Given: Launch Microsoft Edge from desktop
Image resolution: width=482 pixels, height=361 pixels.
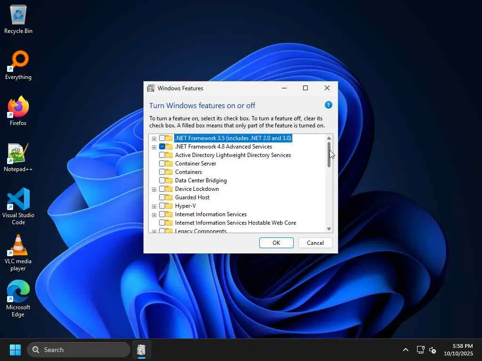Looking at the screenshot, I should [18, 298].
